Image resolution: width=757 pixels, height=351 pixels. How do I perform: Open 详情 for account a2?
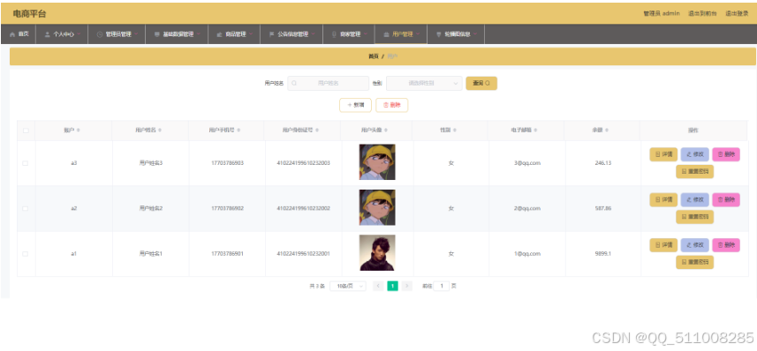click(x=663, y=199)
